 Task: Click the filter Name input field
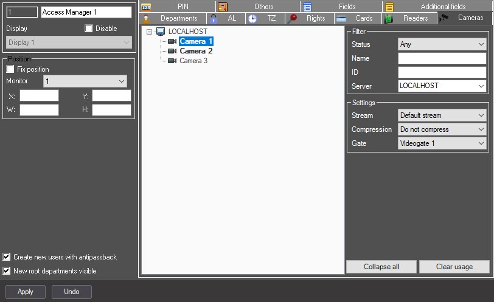pyautogui.click(x=442, y=58)
